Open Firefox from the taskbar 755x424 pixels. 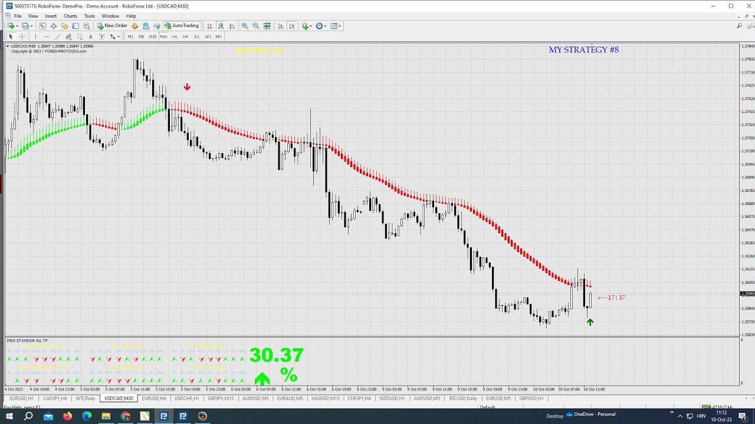coord(67,416)
